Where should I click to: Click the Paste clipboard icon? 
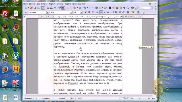[x=75, y=8]
